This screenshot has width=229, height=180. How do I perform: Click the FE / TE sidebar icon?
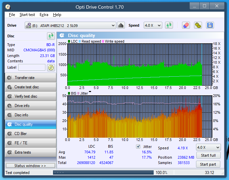pyautogui.click(x=10, y=143)
